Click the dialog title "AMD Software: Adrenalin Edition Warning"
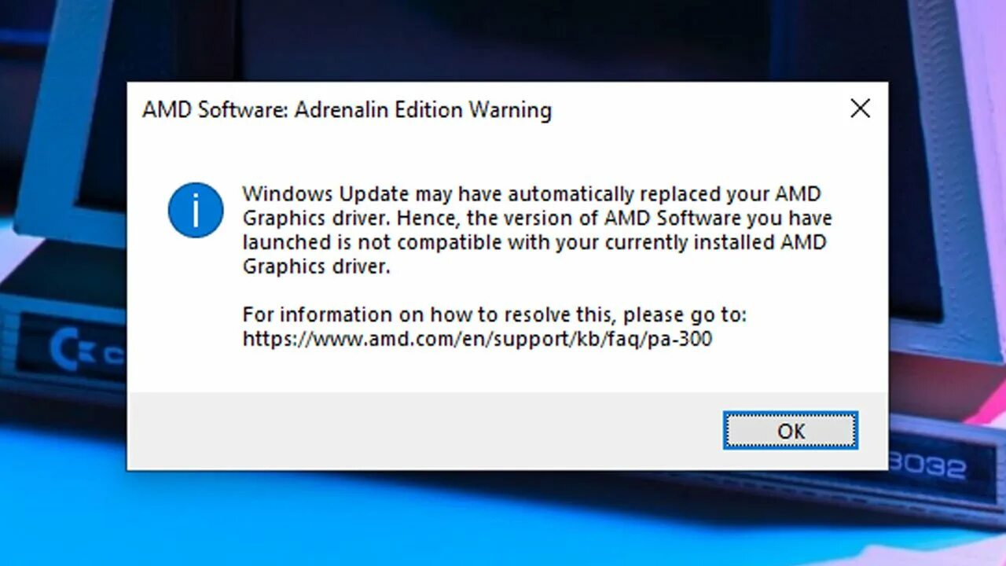This screenshot has width=1006, height=566. point(347,109)
